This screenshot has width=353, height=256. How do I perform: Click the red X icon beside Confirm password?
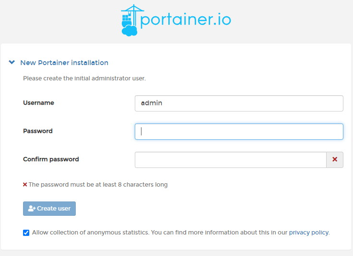tap(335, 159)
